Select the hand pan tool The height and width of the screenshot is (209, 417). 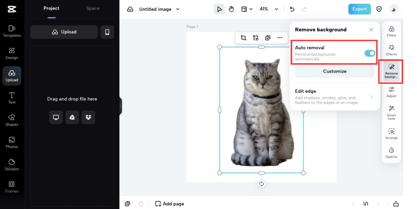[x=231, y=9]
